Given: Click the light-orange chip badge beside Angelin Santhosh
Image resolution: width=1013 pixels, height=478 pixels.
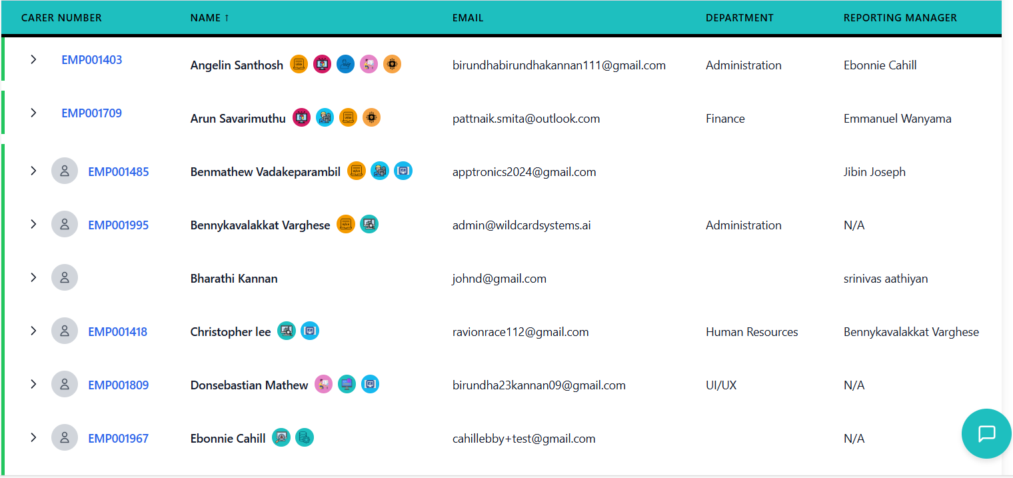Looking at the screenshot, I should point(392,65).
